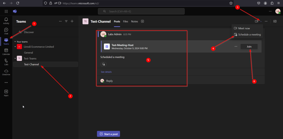
Task: Click Start a post button
Action: [108, 134]
